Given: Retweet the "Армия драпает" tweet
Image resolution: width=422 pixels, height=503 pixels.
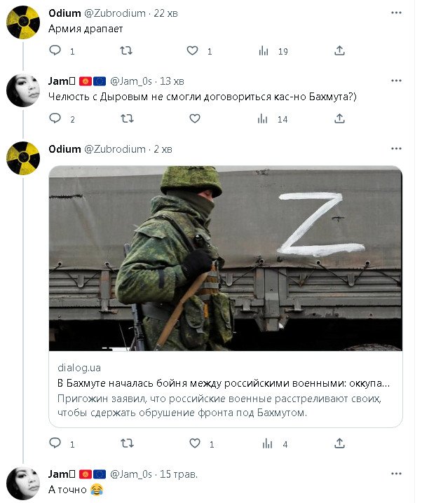Looking at the screenshot, I should 126,50.
